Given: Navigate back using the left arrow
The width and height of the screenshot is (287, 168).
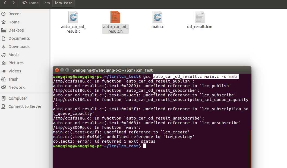Looking at the screenshot, I should 4,4.
